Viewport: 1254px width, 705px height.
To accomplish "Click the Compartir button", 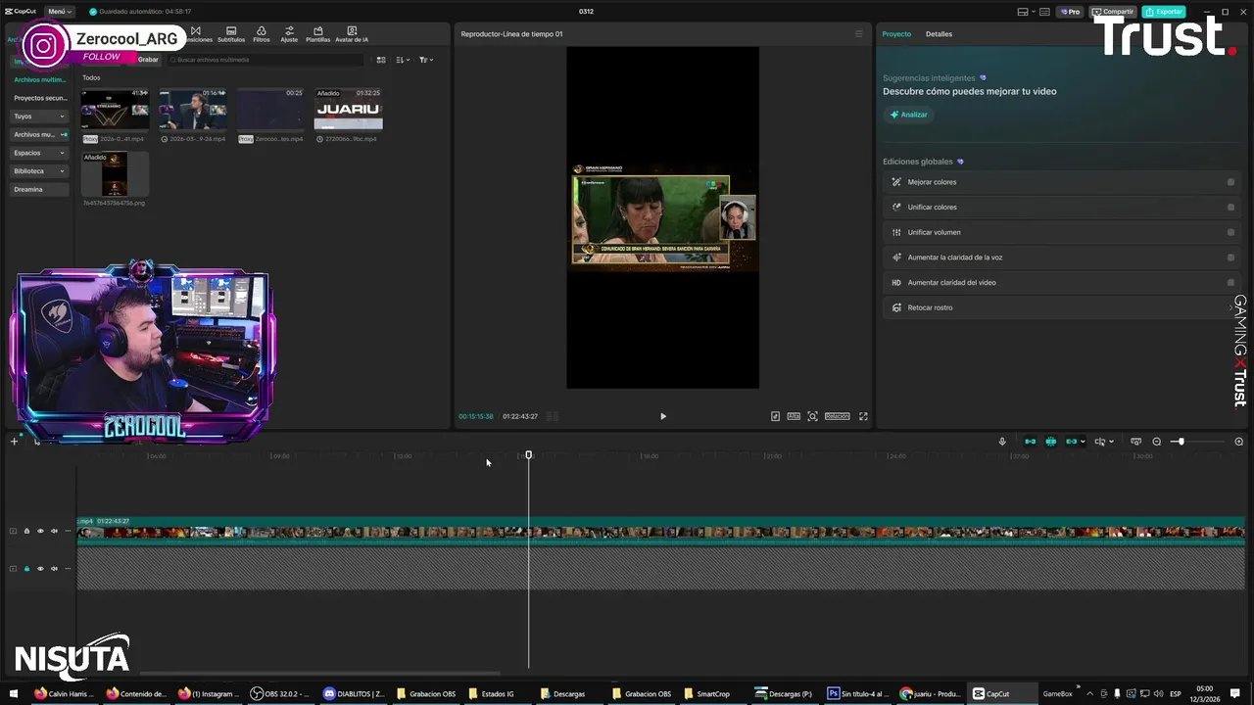I will pyautogui.click(x=1113, y=12).
